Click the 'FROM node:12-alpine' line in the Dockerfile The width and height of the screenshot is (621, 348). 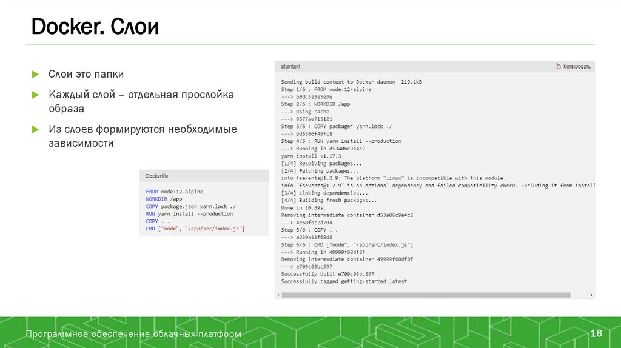pos(174,192)
